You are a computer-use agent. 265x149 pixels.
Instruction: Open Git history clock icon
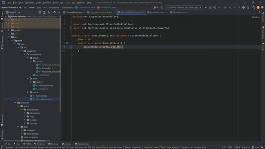point(243,7)
